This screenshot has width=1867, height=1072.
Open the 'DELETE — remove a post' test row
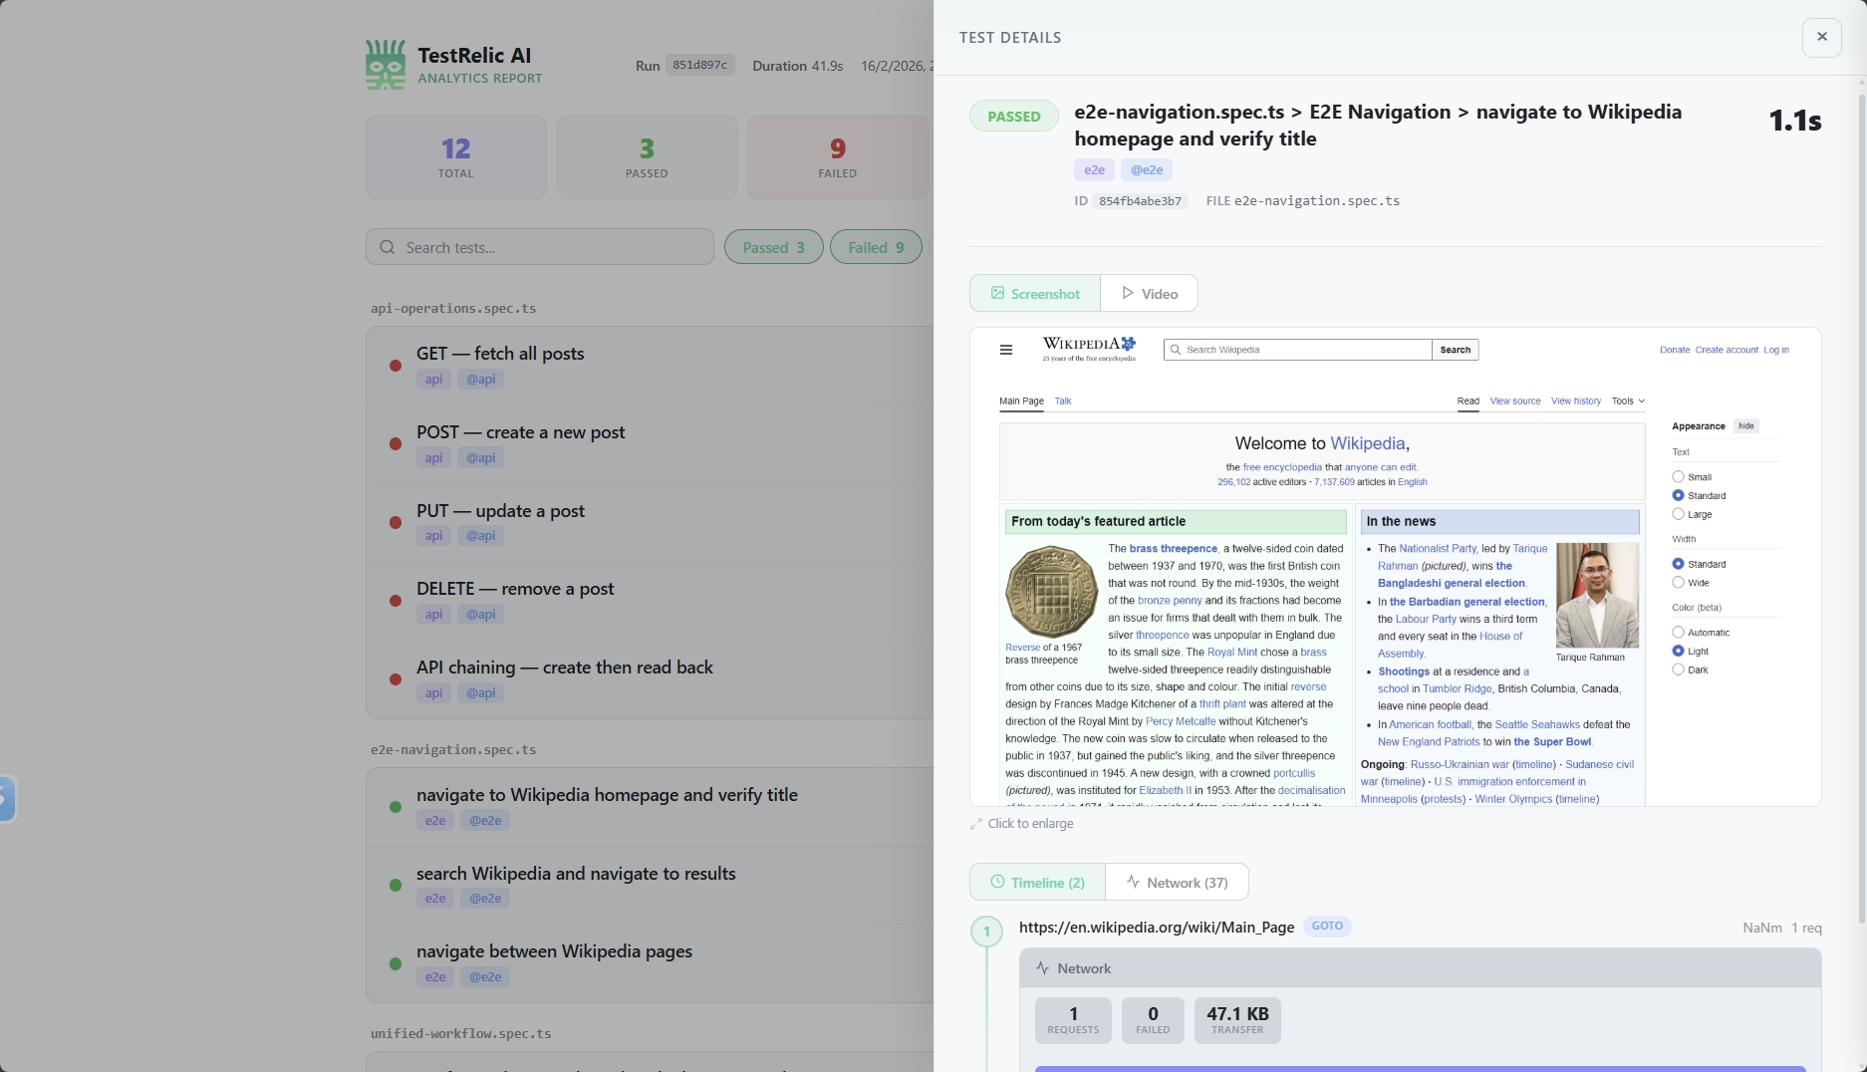(650, 601)
